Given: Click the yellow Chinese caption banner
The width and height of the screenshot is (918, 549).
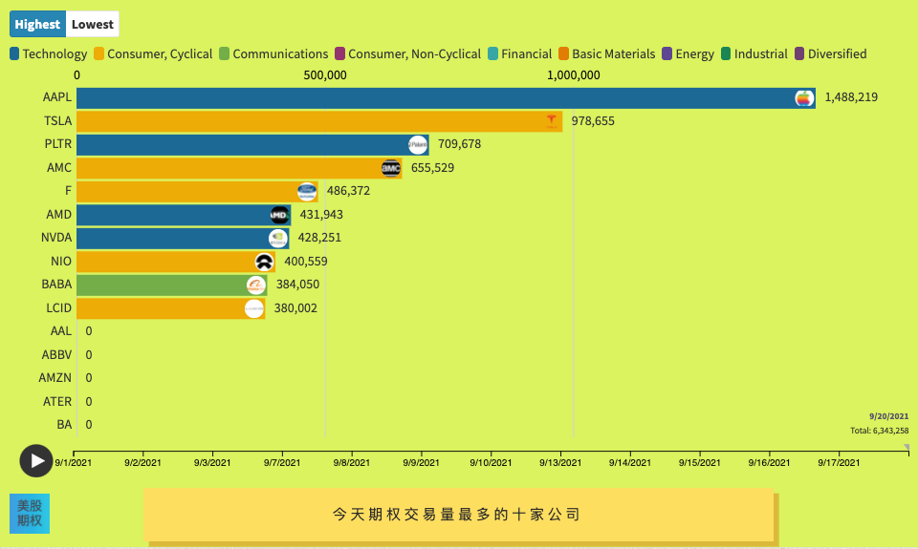Looking at the screenshot, I should coord(458,515).
